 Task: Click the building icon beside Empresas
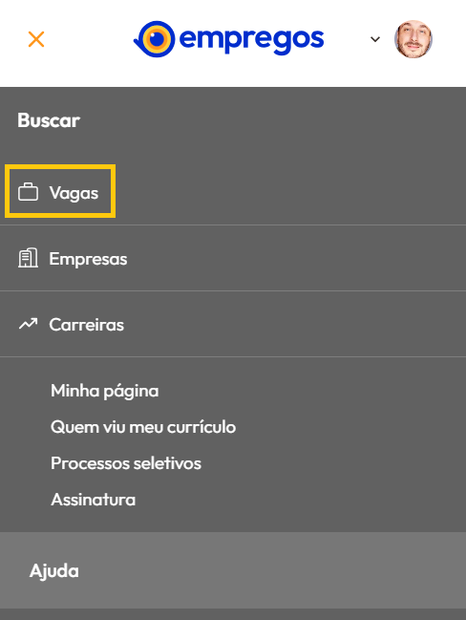click(28, 258)
